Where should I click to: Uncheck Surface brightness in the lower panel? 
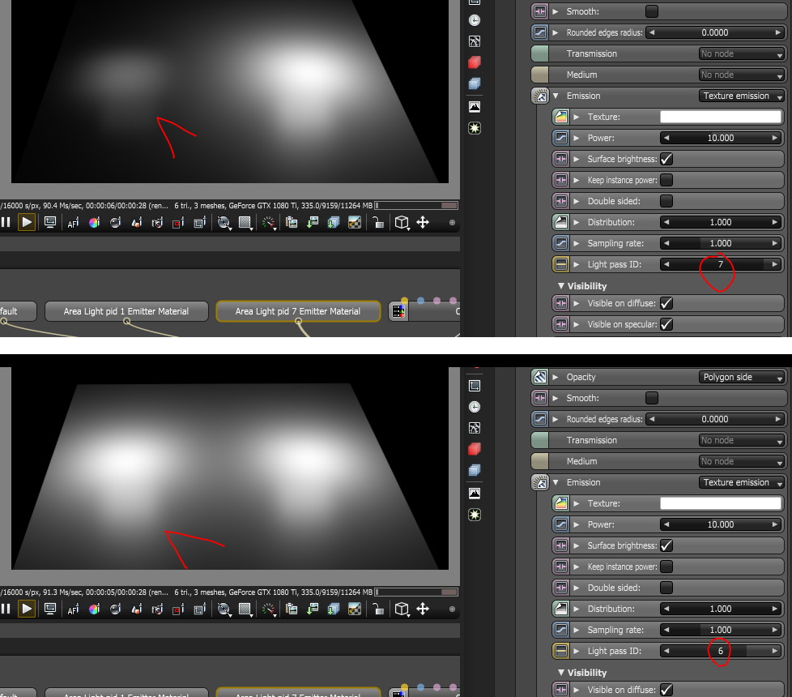point(666,545)
